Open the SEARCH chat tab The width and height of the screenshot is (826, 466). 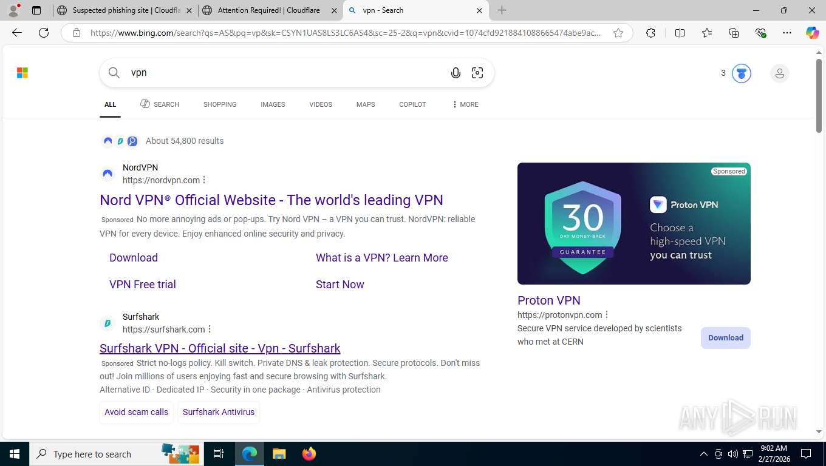[160, 104]
